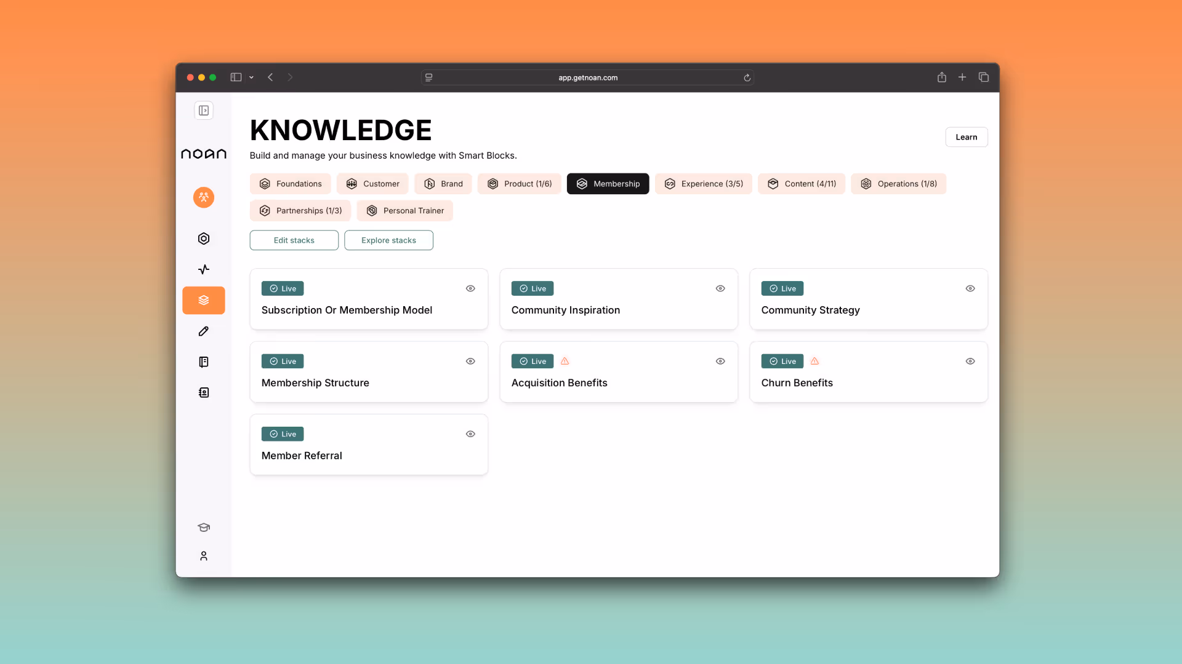The height and width of the screenshot is (664, 1182).
Task: Click the Safari sidebar toggle icon
Action: tap(236, 77)
